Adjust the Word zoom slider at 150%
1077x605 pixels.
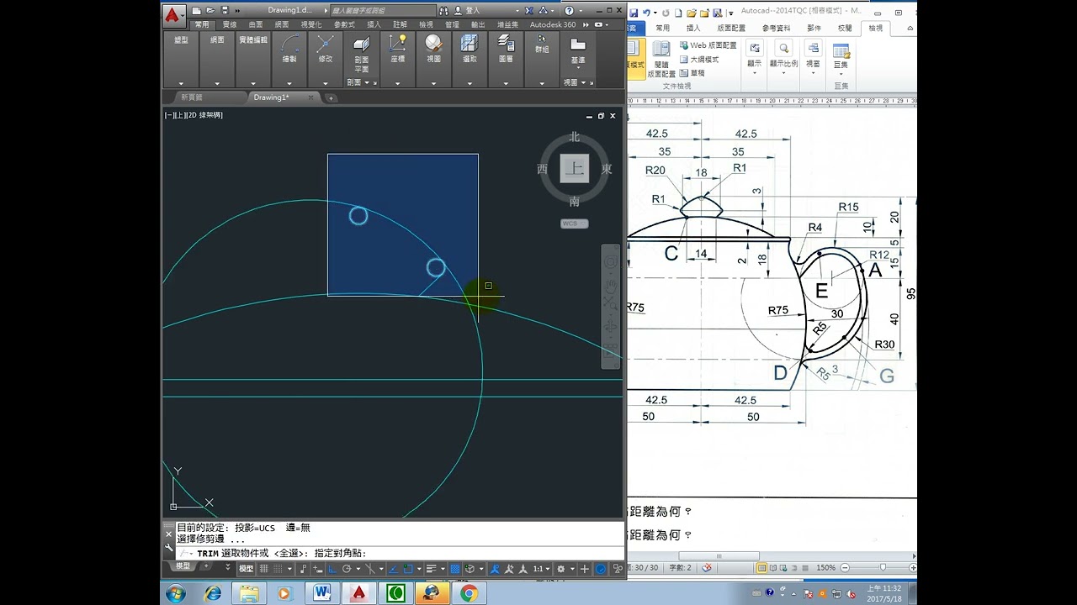(882, 568)
